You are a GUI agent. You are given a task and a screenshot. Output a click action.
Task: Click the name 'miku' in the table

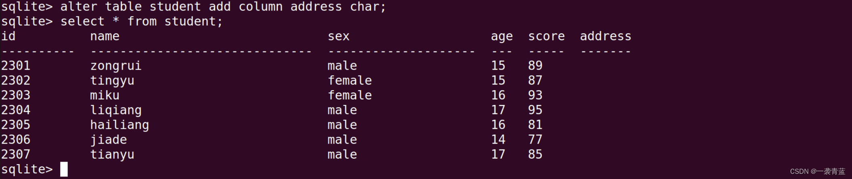pyautogui.click(x=105, y=95)
